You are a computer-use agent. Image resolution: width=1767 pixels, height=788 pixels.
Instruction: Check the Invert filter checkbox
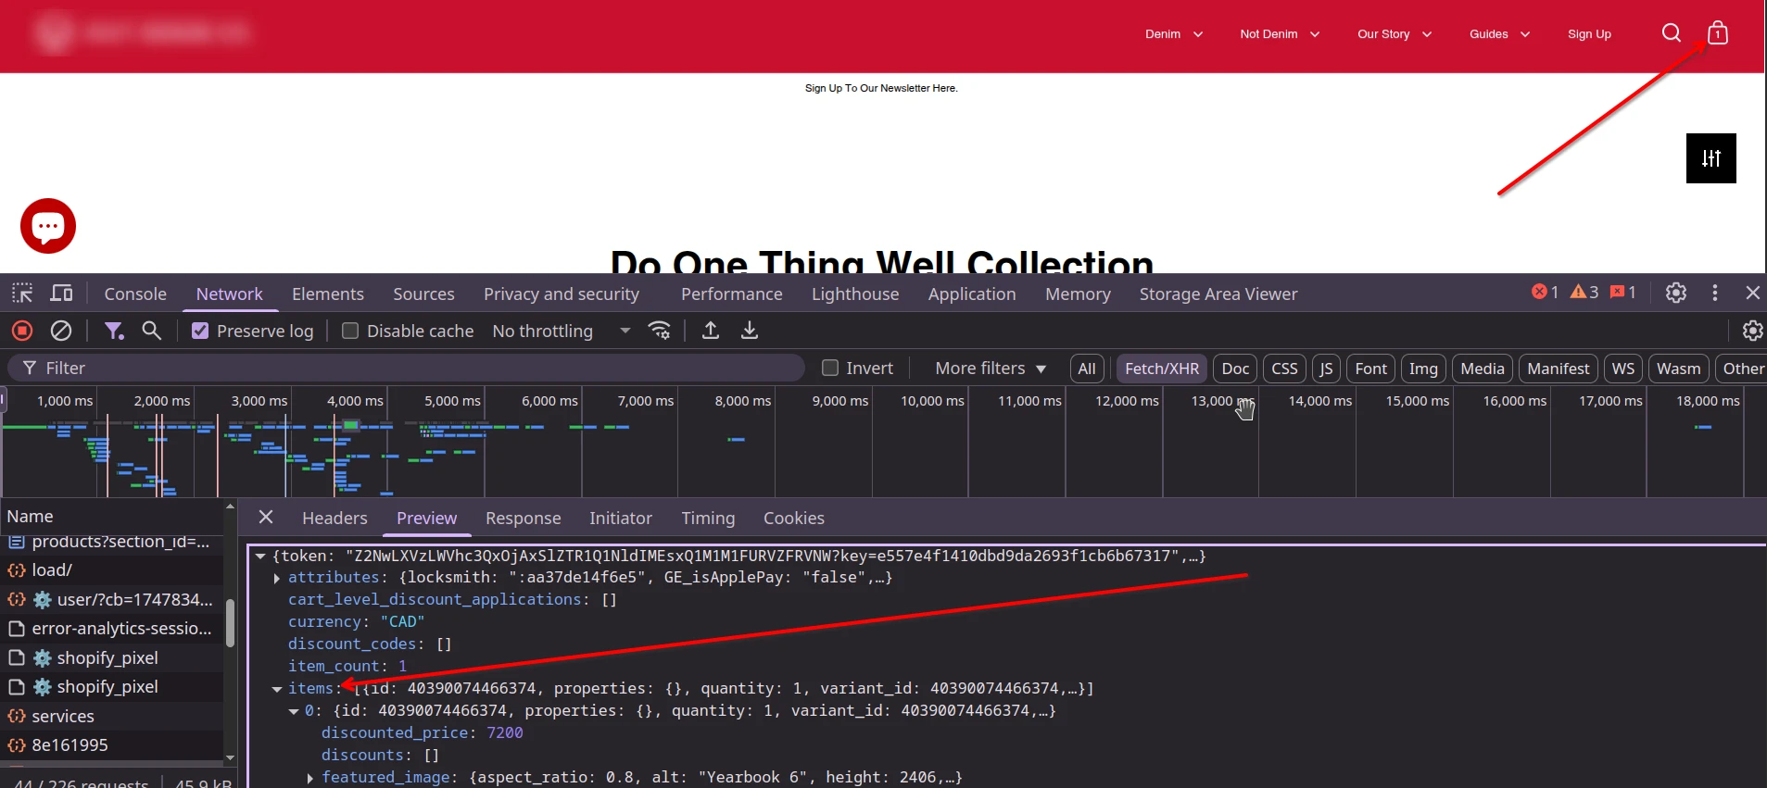(x=830, y=368)
